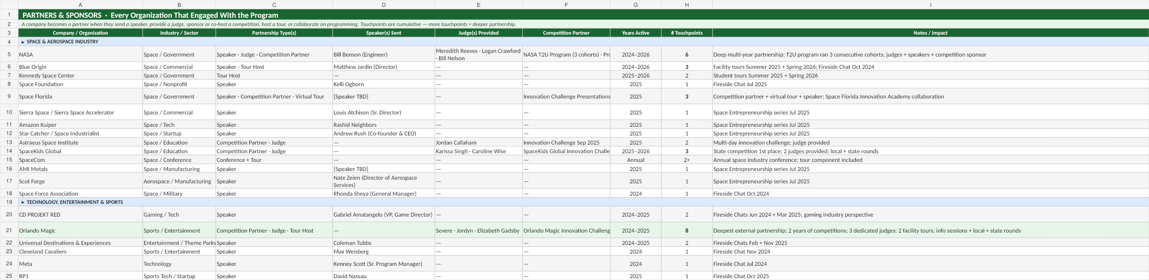Select the NASA company cell
The width and height of the screenshot is (1149, 280).
click(80, 54)
